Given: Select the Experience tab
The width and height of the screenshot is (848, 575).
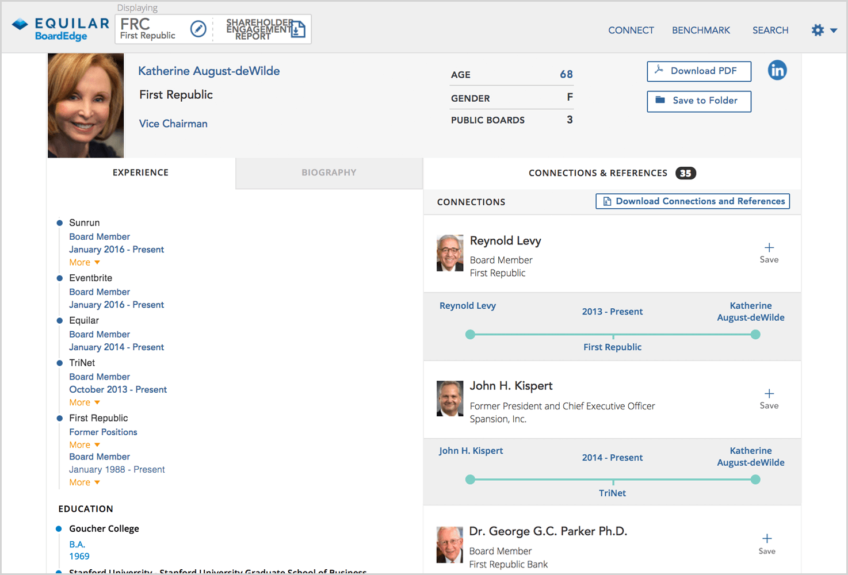Looking at the screenshot, I should 140,172.
